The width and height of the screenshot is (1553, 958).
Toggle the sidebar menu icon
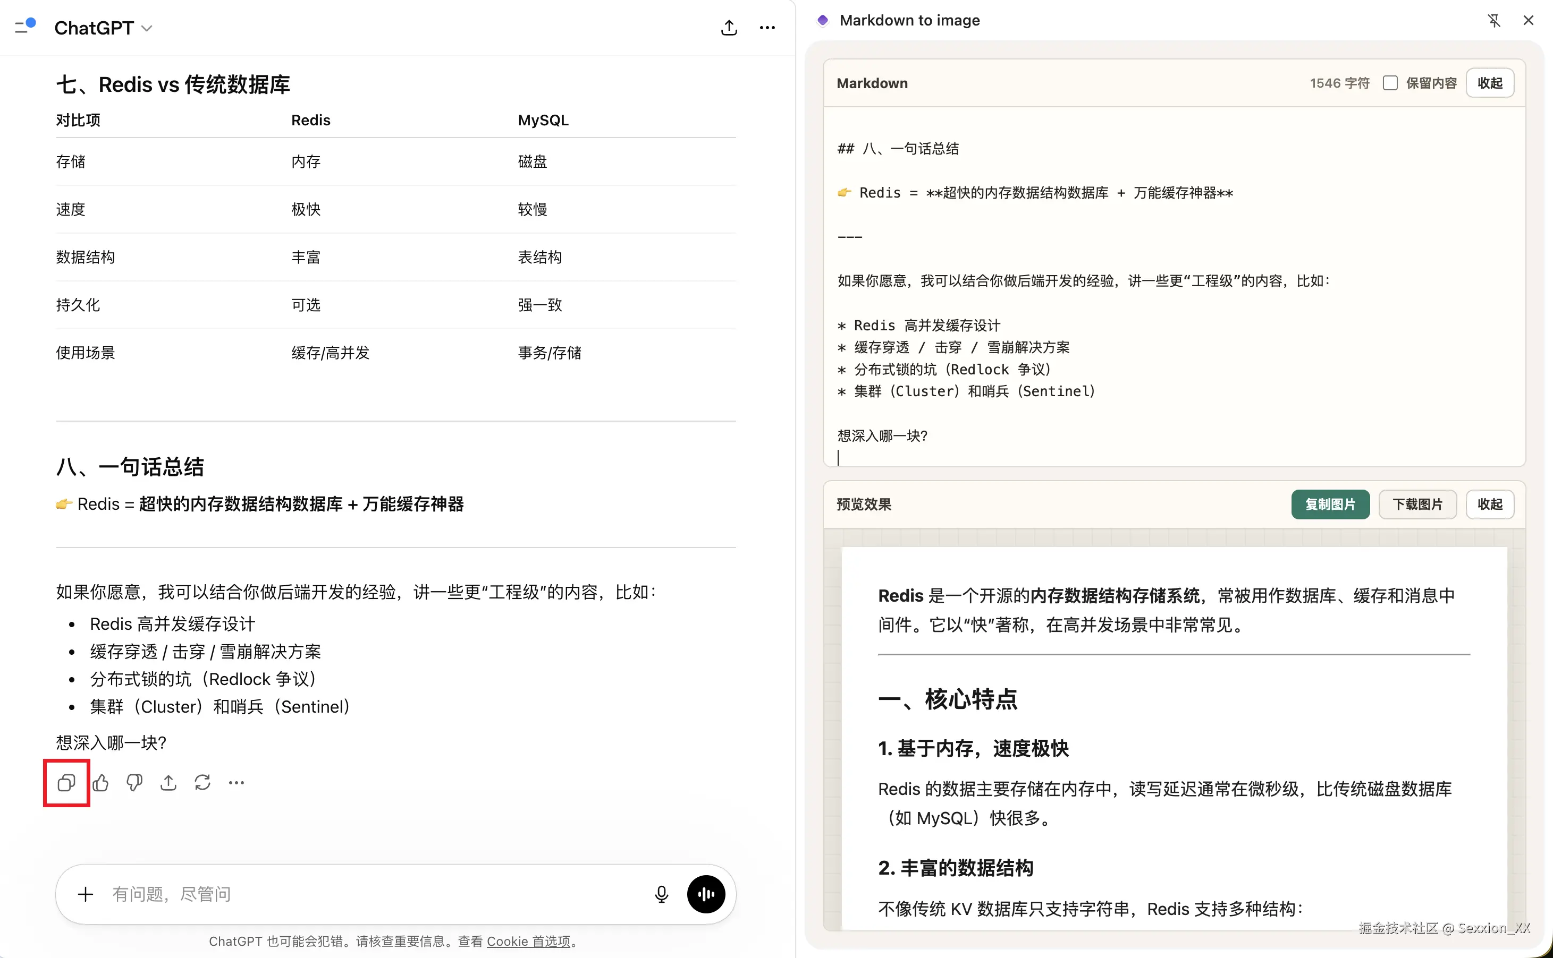[25, 27]
